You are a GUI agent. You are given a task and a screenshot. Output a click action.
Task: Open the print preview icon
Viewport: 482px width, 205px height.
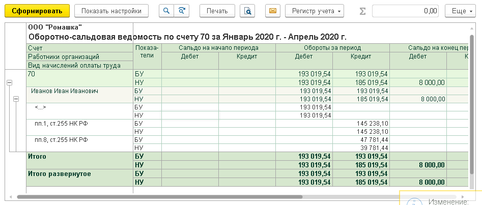(x=247, y=11)
